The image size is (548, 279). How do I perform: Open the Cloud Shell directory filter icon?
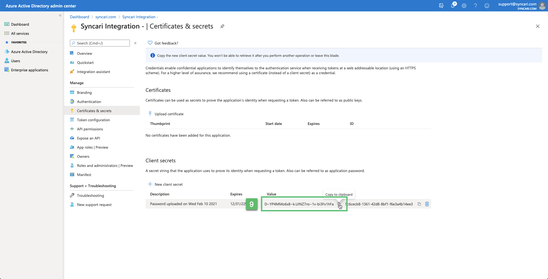click(441, 6)
